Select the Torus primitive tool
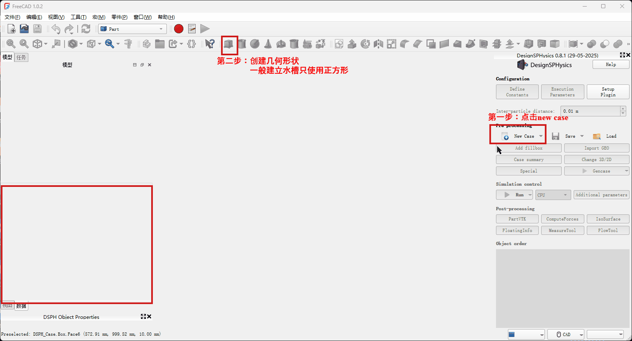 pos(281,44)
